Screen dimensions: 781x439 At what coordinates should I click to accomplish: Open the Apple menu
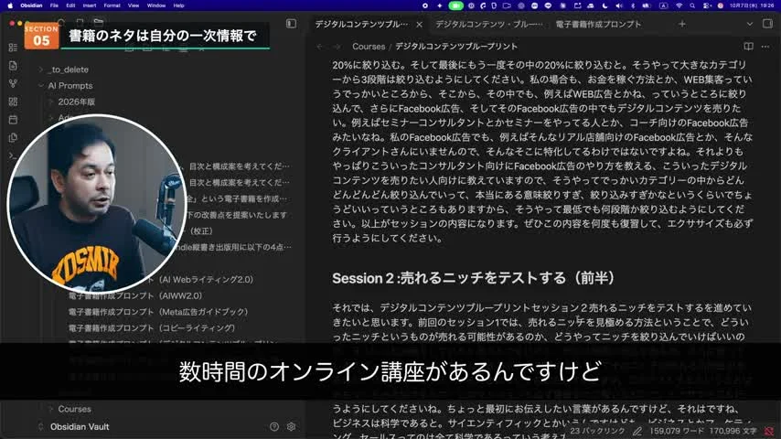pos(10,5)
